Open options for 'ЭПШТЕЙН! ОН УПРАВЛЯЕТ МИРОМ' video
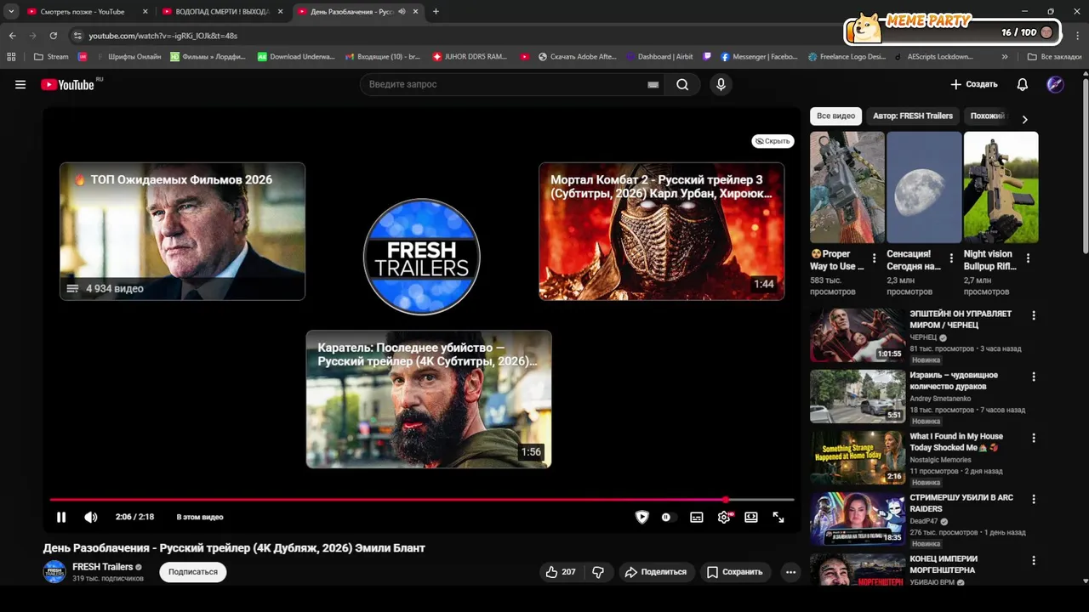The height and width of the screenshot is (612, 1089). coord(1034,315)
